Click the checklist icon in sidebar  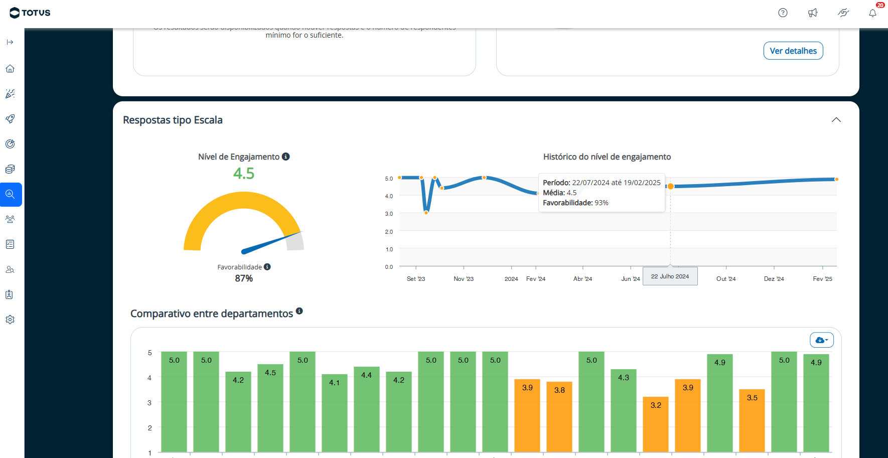(x=10, y=244)
